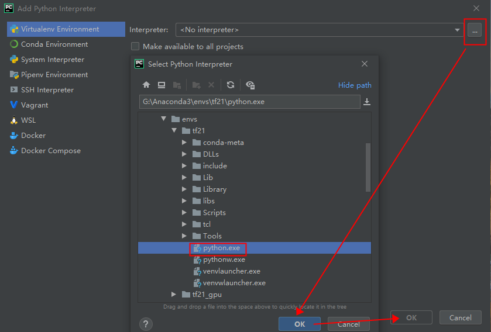Expand the tf21_gpu folder
491x332 pixels.
174,294
